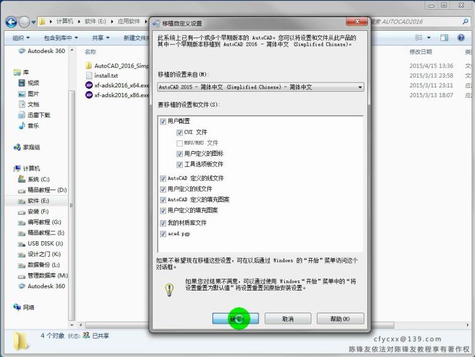This screenshot has height=357, width=475.
Task: Uncheck the acad.pgp checkbox
Action: pos(163,234)
